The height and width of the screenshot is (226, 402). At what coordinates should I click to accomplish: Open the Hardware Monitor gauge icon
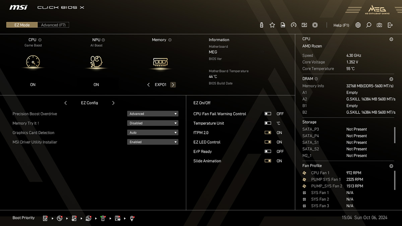294,25
